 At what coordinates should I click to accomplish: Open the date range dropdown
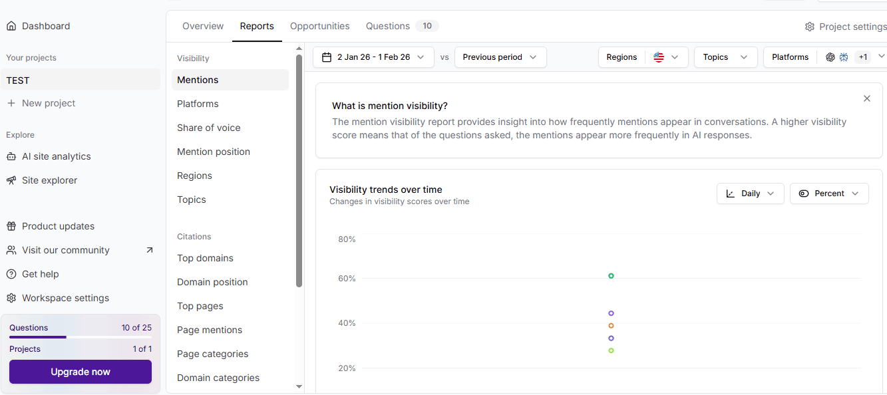tap(373, 57)
